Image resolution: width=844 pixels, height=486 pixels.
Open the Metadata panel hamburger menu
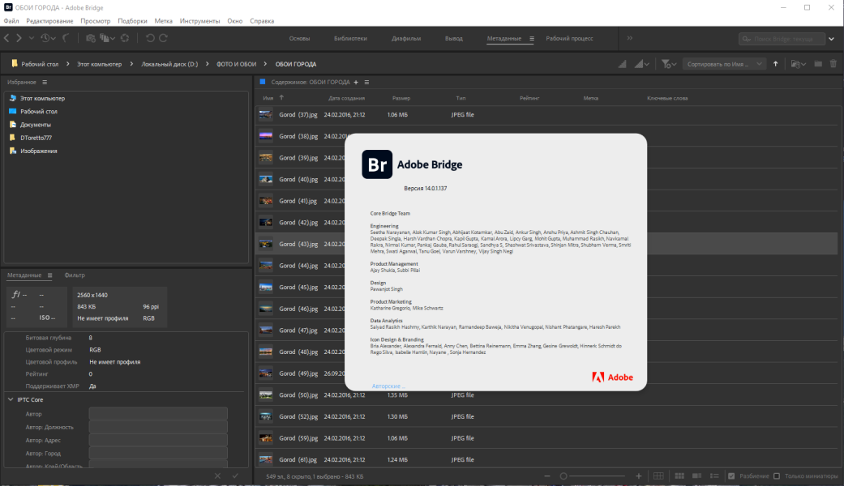pos(50,275)
